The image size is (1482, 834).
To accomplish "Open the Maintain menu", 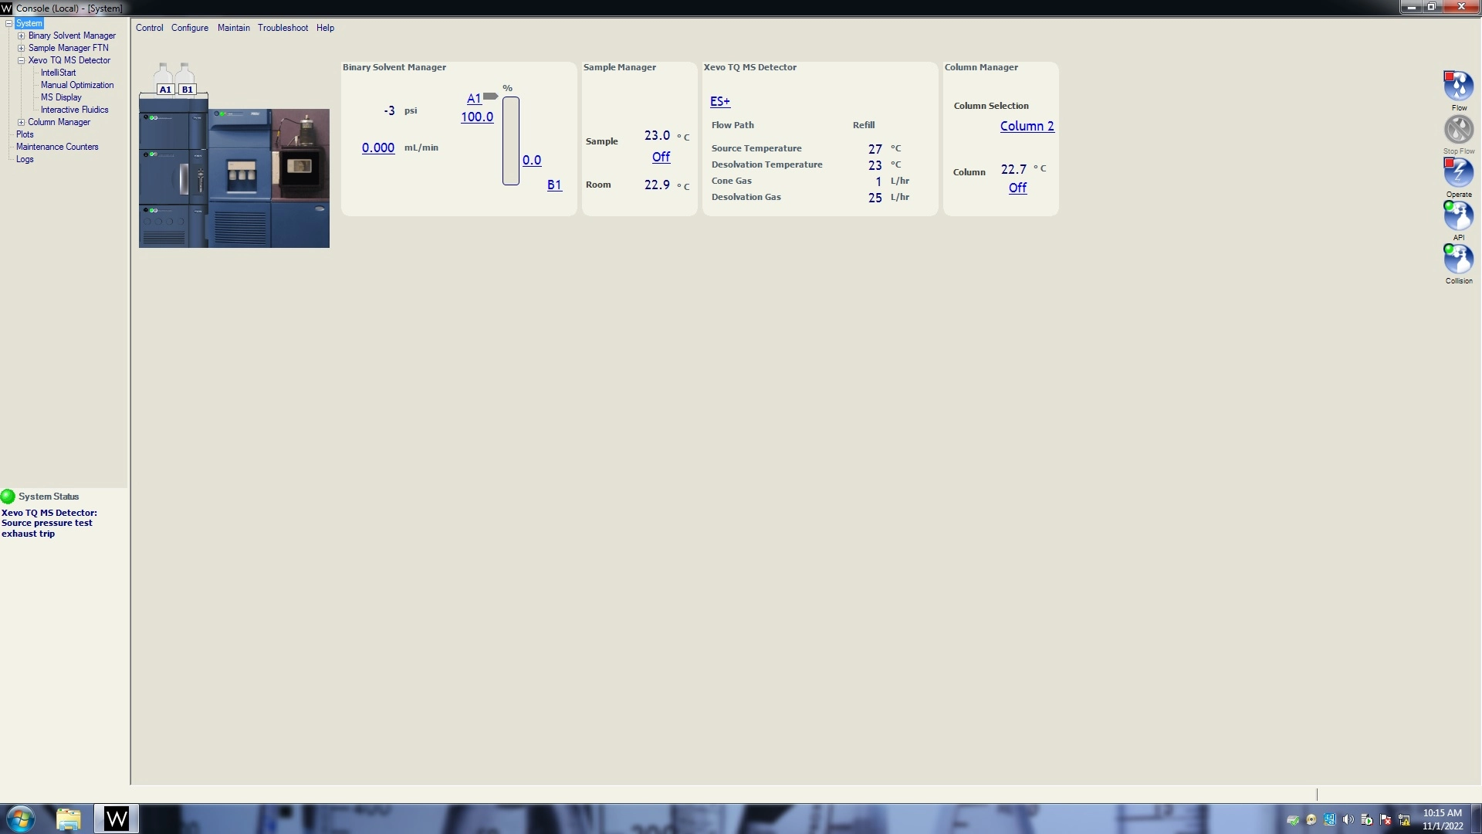I will pyautogui.click(x=233, y=28).
